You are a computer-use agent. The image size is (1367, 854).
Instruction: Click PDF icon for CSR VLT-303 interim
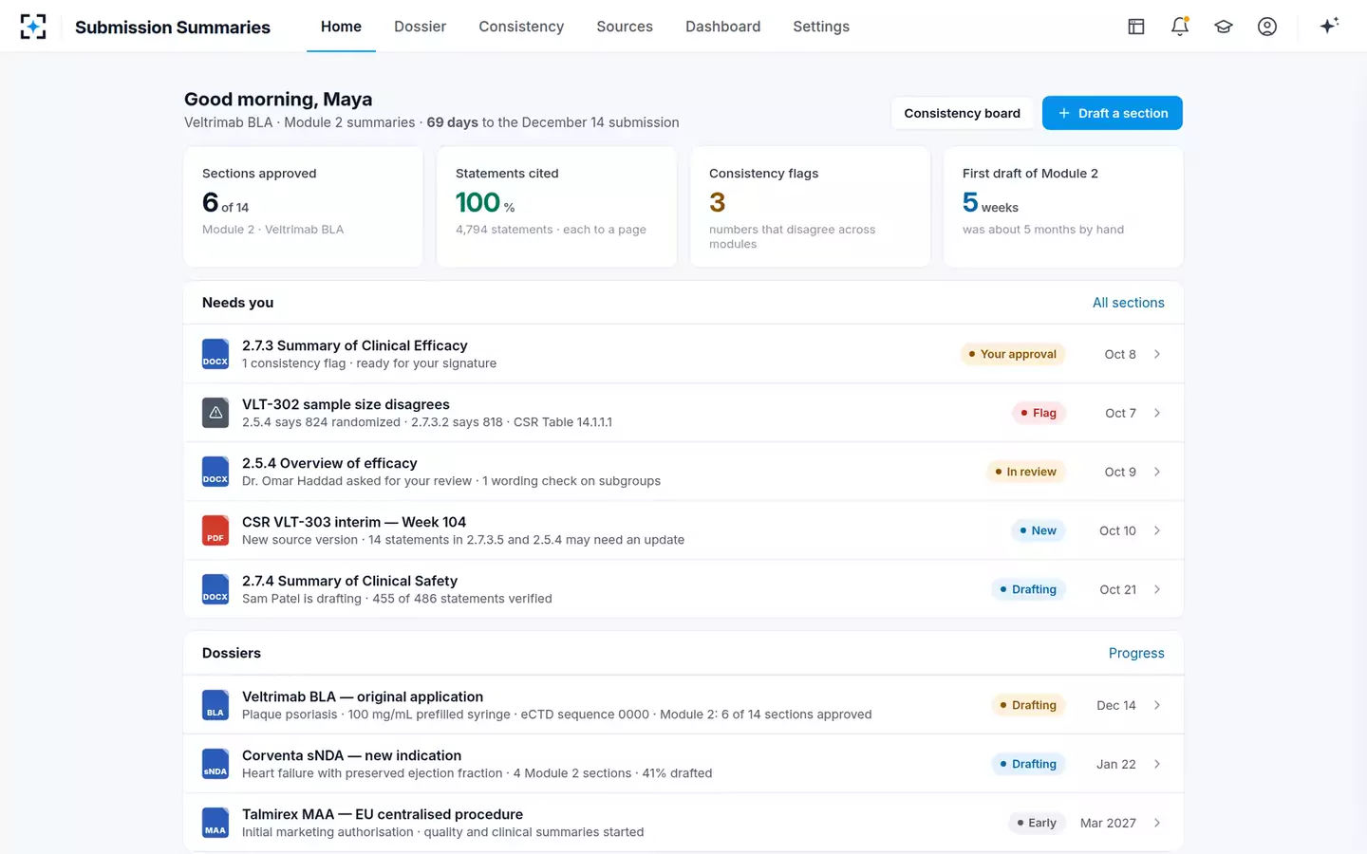(215, 530)
